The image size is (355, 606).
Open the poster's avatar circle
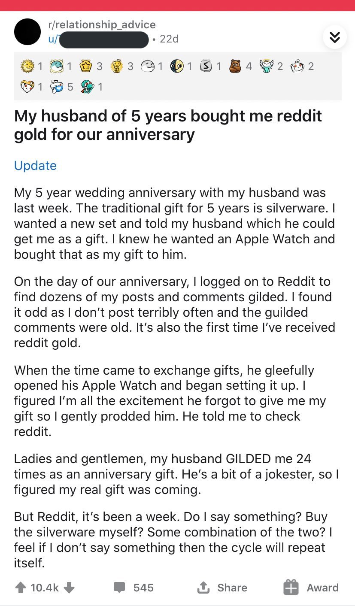(27, 32)
